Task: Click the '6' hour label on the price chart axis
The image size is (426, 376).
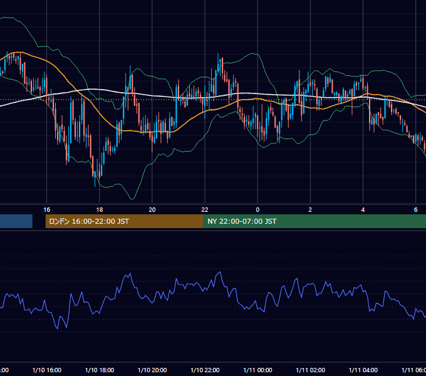Action: click(x=416, y=209)
